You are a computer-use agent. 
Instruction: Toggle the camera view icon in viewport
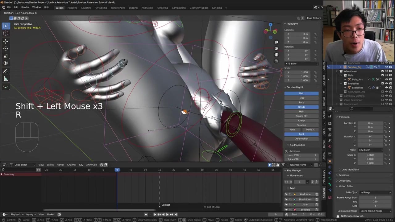click(276, 55)
